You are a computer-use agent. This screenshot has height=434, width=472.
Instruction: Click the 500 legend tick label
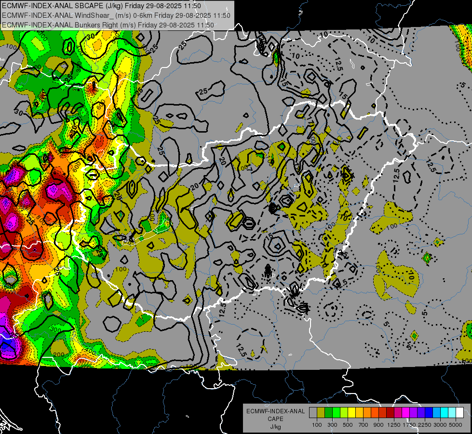[348, 425]
